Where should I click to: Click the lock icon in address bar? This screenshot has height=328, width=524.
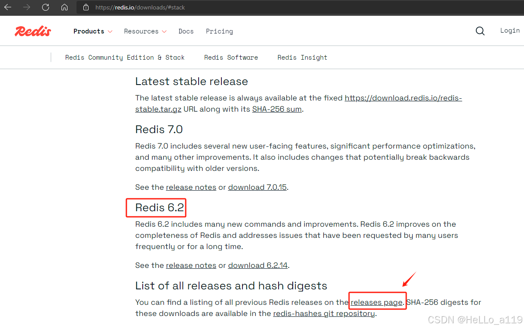[86, 7]
